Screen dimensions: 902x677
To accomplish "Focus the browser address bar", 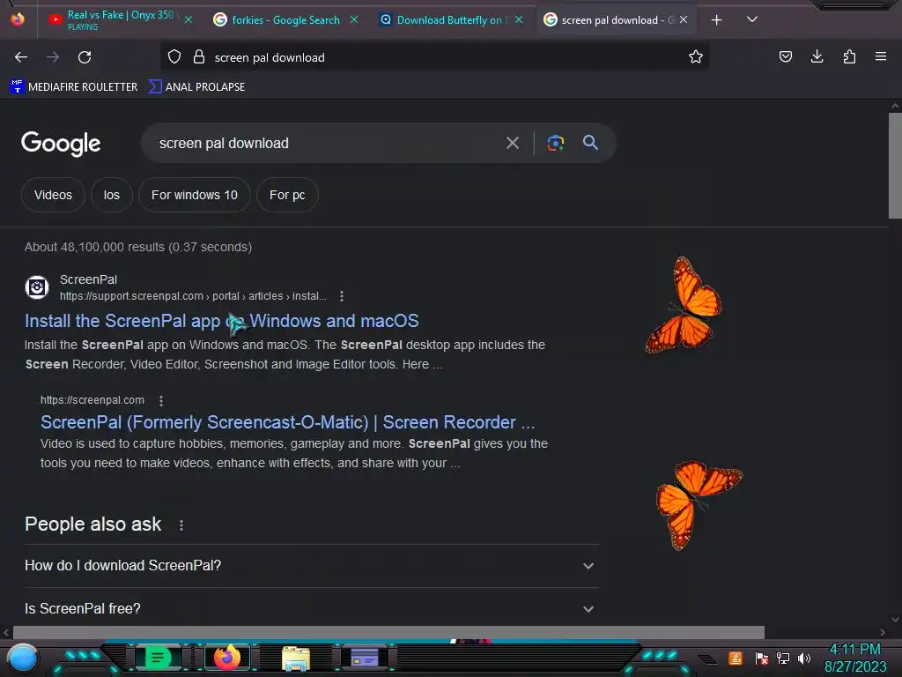I will [434, 57].
